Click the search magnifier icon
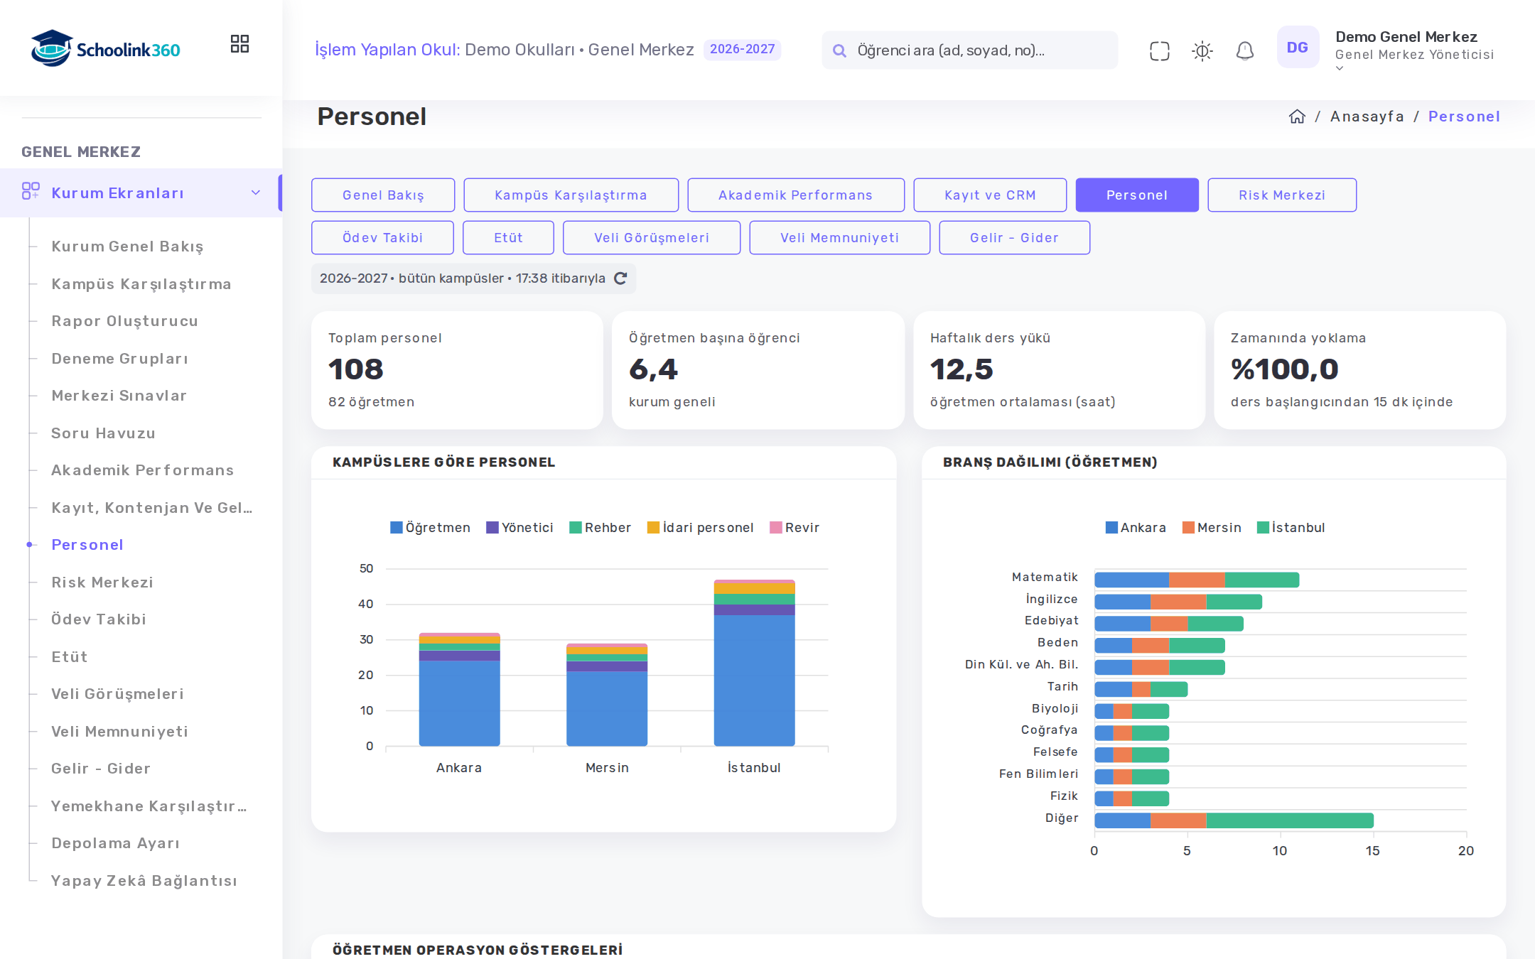 (x=839, y=50)
